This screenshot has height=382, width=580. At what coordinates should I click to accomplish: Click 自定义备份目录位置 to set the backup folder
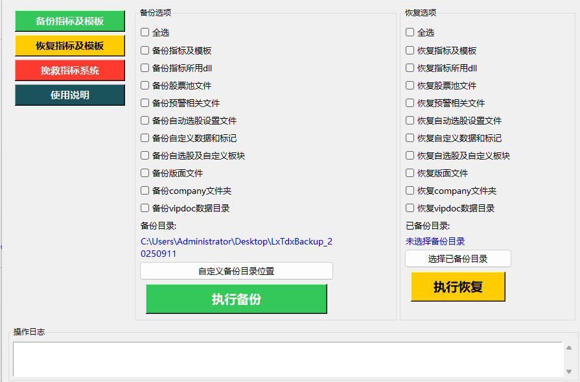pos(237,271)
